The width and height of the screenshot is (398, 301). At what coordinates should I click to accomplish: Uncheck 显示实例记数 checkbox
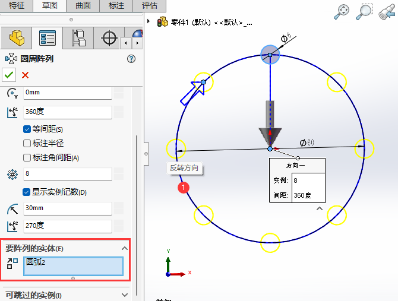26,192
